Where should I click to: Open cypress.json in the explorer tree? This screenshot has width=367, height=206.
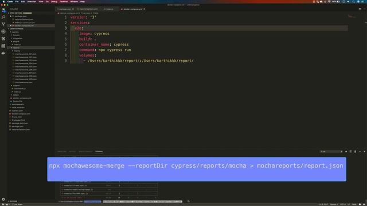click(17, 110)
